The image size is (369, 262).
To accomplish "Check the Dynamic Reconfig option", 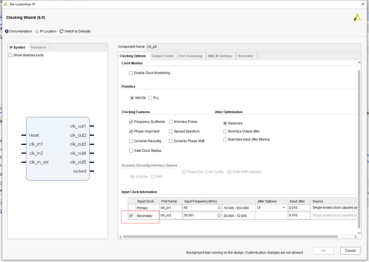I will click(x=131, y=141).
